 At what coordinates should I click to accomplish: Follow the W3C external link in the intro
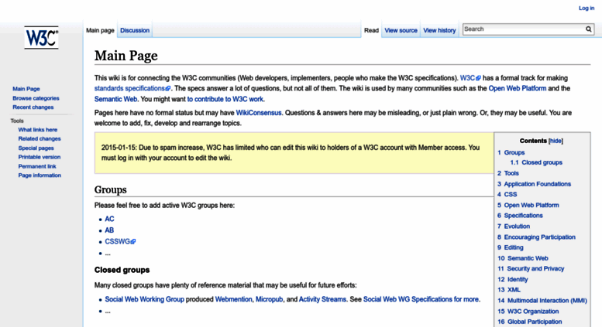[x=470, y=78]
